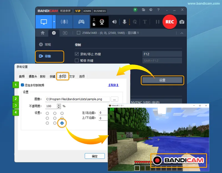222x173 pixels.
Task: Click the watermark image path field
Action: (x=77, y=99)
